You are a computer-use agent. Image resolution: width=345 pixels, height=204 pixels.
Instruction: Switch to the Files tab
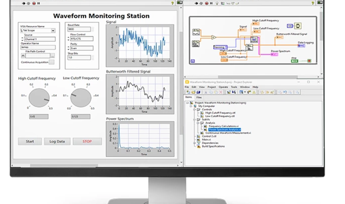coord(199,97)
